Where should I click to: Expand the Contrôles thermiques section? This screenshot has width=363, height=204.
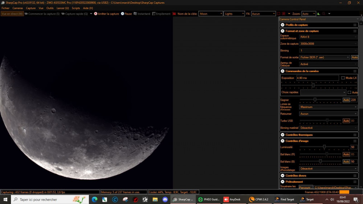[x=282, y=135]
